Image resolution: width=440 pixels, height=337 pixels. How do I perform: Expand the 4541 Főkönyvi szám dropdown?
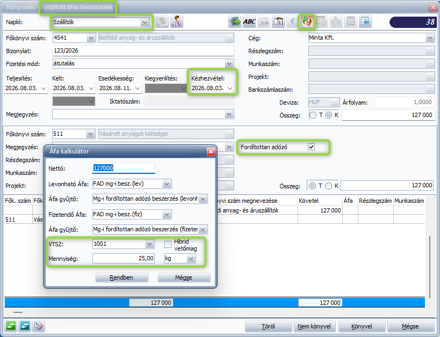[x=91, y=38]
